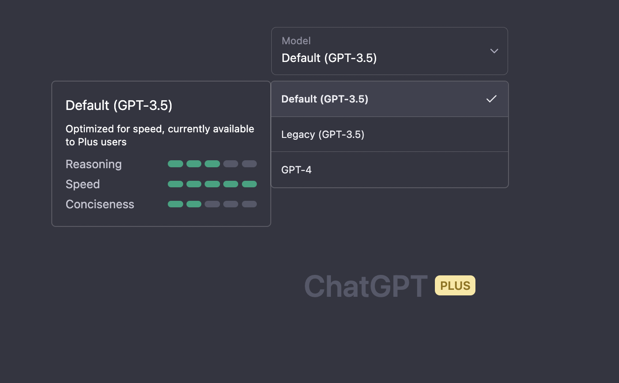Click the fifth green Speed rating pill
619x383 pixels.
(x=249, y=184)
